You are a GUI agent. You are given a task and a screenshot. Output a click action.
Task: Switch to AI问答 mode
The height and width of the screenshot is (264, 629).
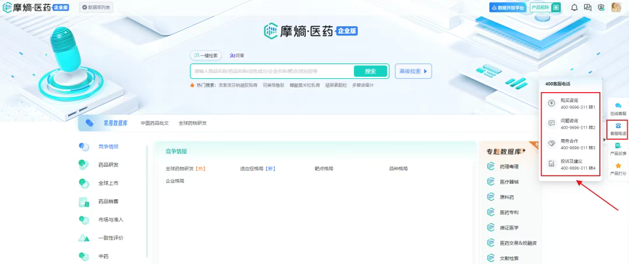point(236,56)
